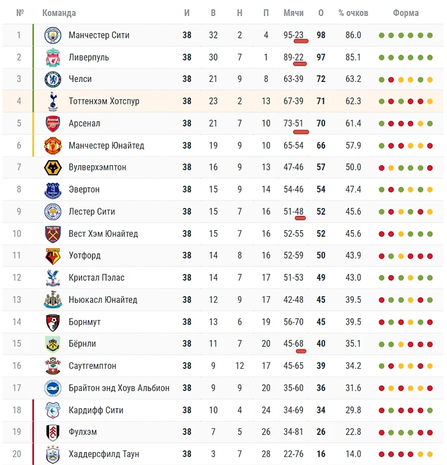Screen dimensions: 447x465
Task: Click the Wolverhampton wolf logo
Action: pos(53,168)
